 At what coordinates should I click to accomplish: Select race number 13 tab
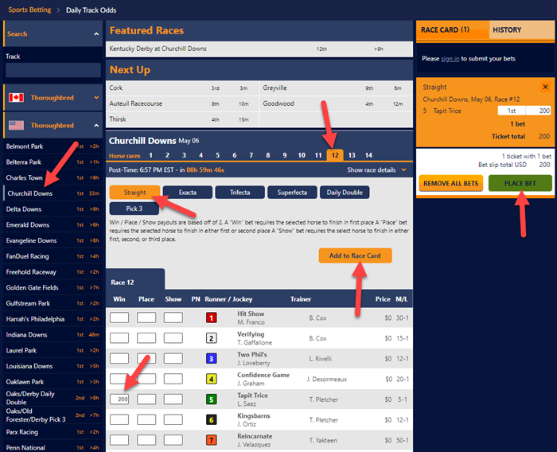(352, 155)
